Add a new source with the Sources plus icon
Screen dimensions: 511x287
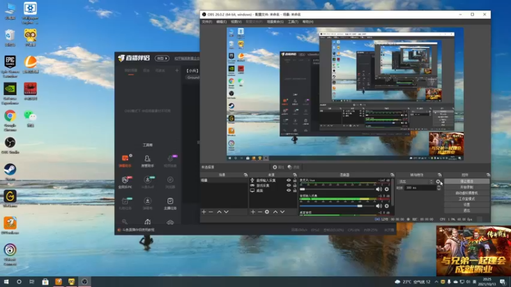point(253,212)
